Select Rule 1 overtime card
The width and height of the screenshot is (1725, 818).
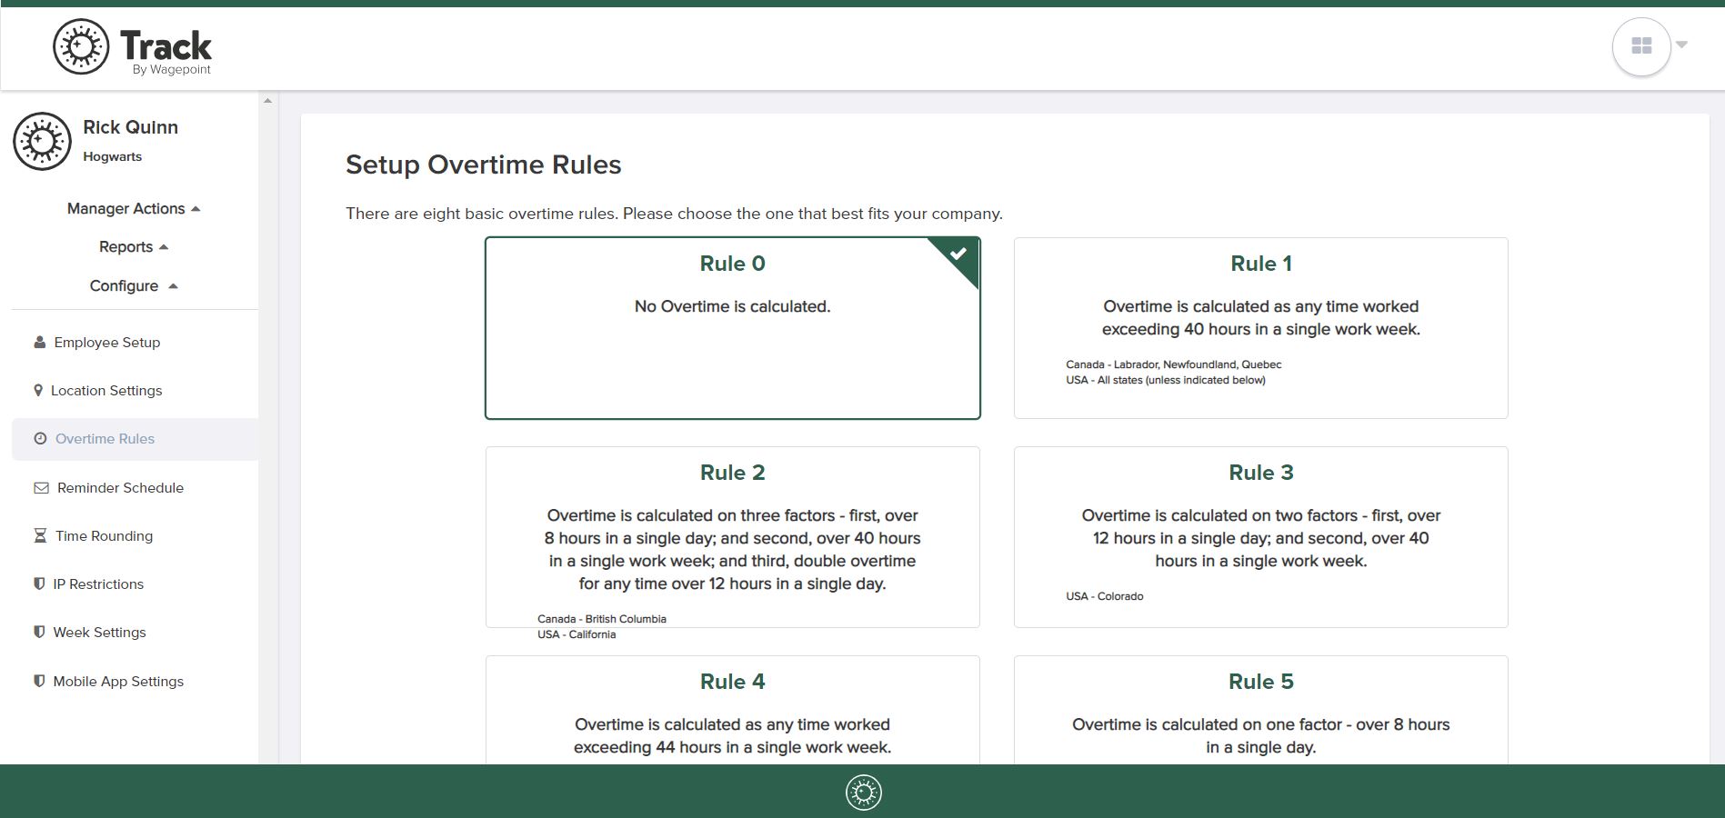click(x=1261, y=328)
